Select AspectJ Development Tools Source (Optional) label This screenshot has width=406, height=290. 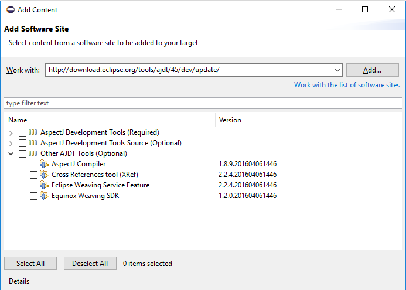(x=111, y=143)
